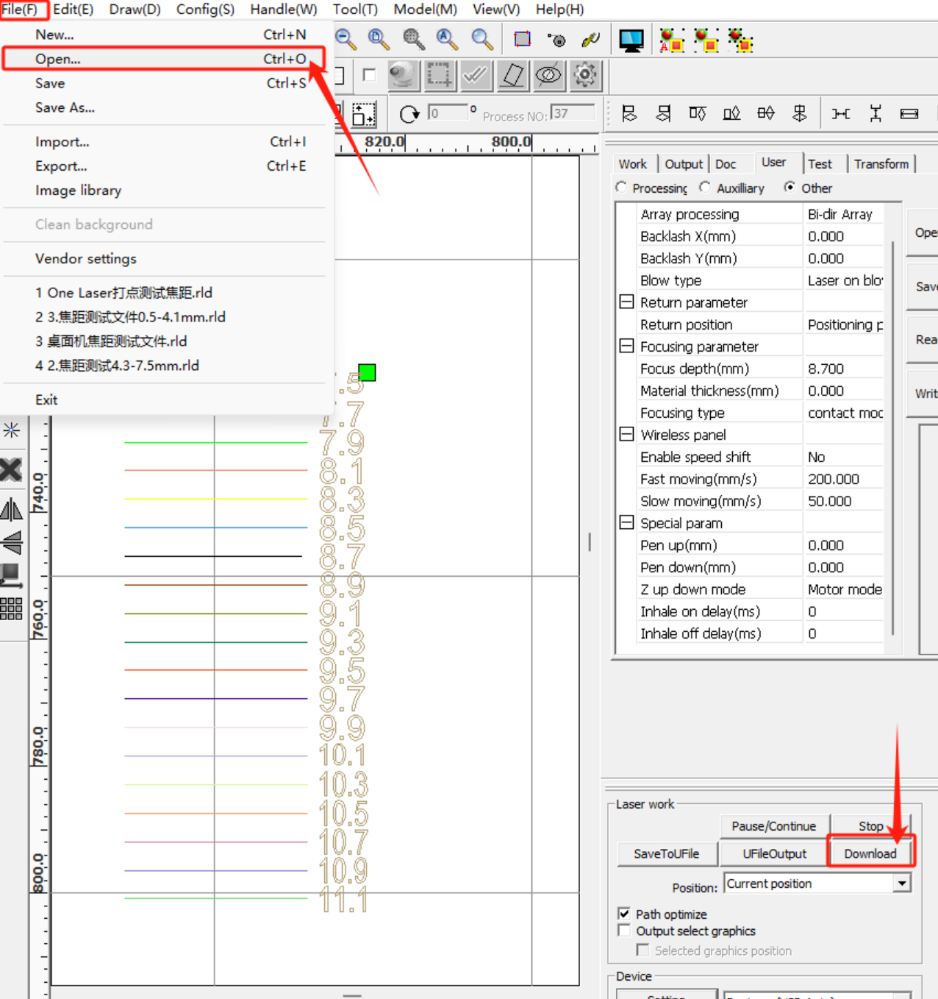Click the vertical mirror icon
938x999 pixels.
tap(12, 543)
